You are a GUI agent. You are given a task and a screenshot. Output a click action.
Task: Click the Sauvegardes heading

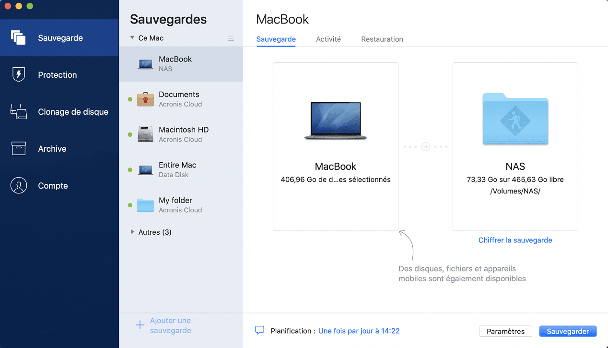(168, 19)
